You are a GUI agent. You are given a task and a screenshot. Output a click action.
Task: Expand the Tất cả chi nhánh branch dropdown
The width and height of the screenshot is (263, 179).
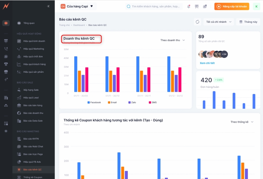[x=218, y=22]
